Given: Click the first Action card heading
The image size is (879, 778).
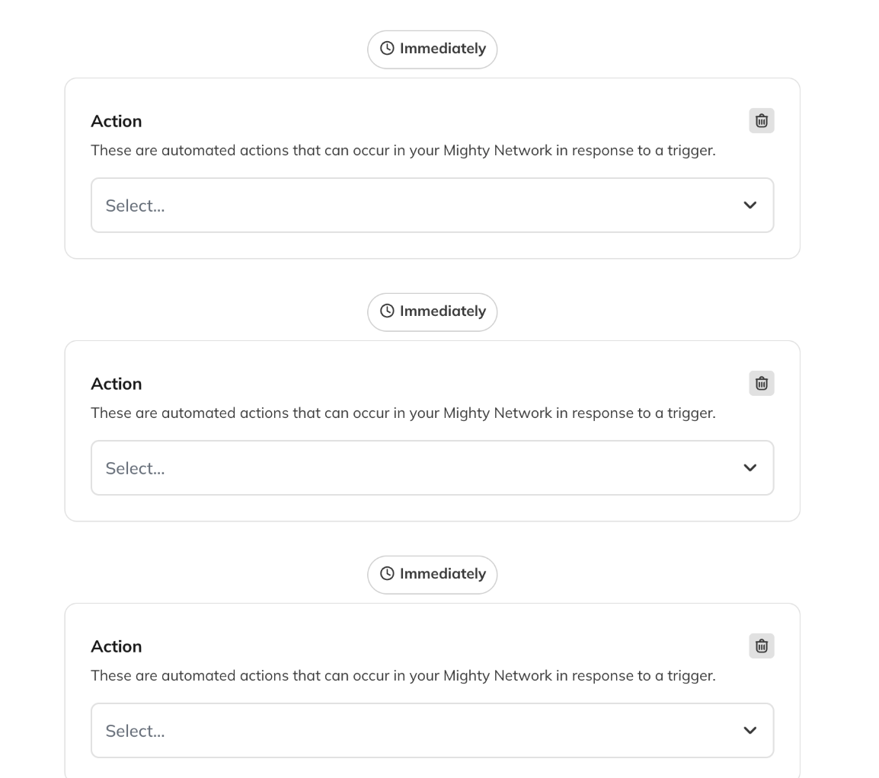Looking at the screenshot, I should point(117,122).
